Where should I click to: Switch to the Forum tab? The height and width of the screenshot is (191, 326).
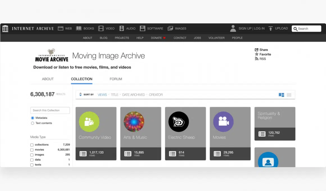116,79
